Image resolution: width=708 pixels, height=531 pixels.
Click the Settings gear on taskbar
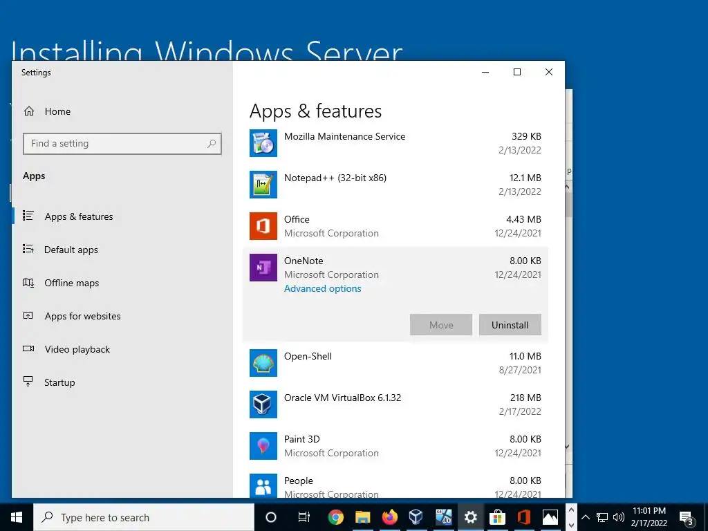(470, 517)
